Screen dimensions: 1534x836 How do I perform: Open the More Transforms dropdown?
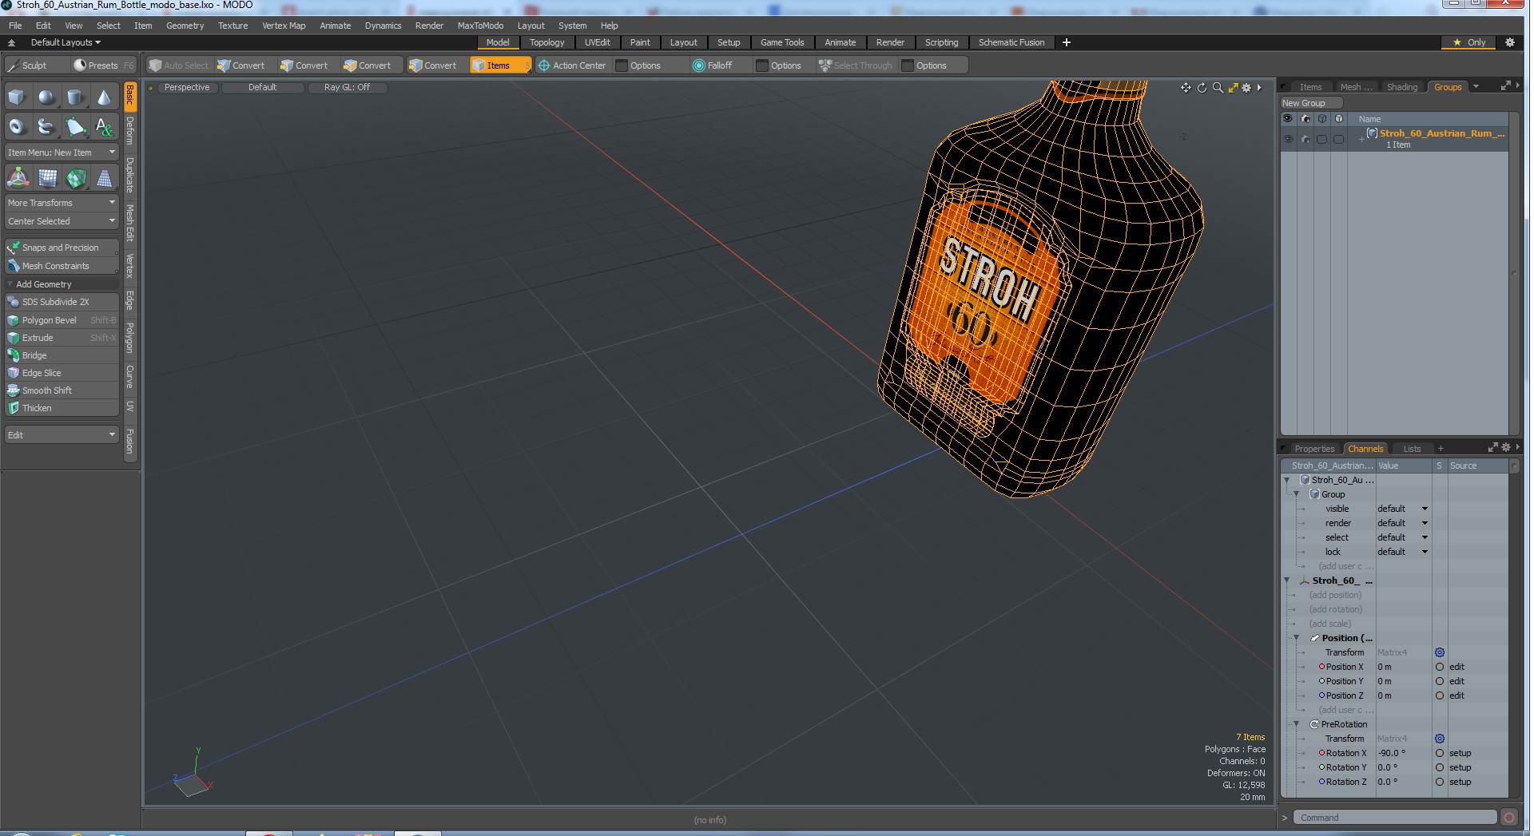[x=62, y=203]
